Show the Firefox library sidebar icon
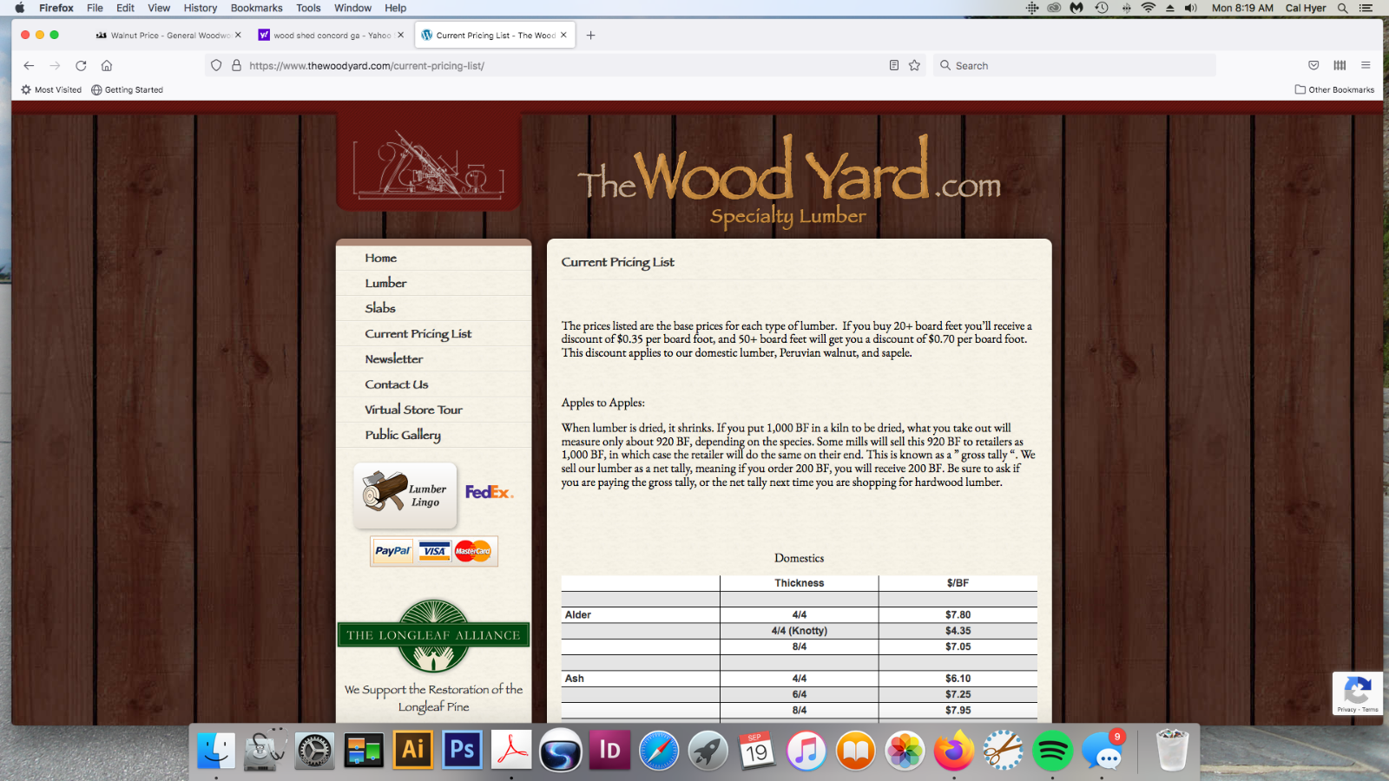Viewport: 1389px width, 781px height. [x=1340, y=65]
